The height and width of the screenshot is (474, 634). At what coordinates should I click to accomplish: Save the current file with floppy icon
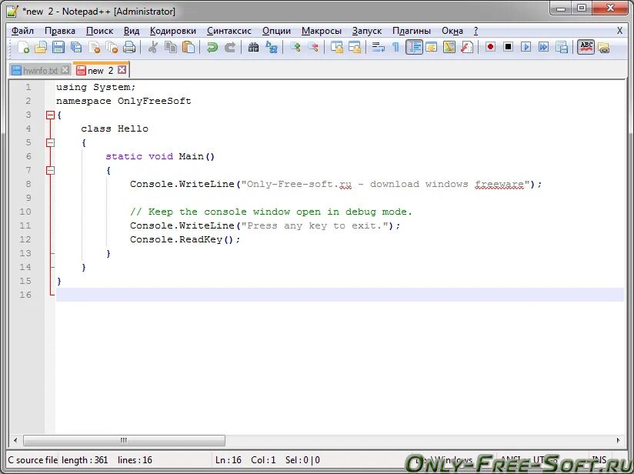(58, 47)
